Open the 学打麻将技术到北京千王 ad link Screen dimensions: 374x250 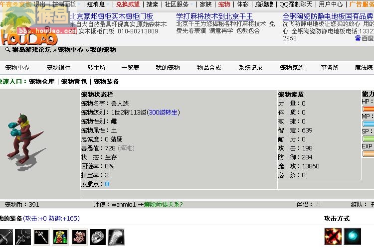point(214,16)
